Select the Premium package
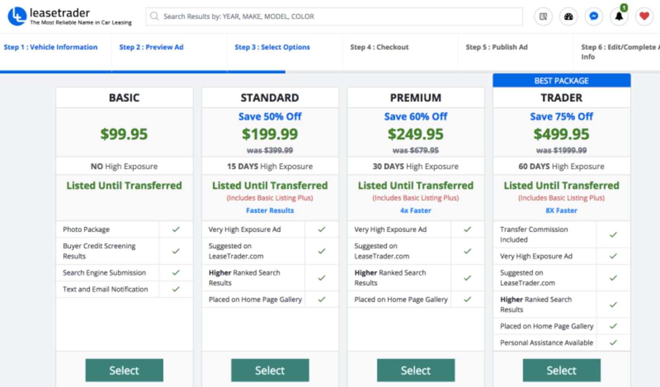660x387 pixels. [416, 370]
